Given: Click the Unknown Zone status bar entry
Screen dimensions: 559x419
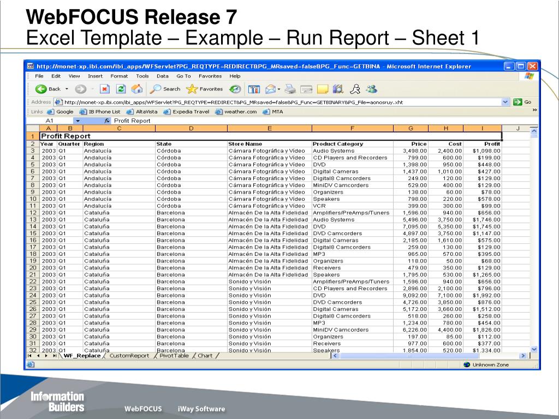Looking at the screenshot, I should 486,365.
